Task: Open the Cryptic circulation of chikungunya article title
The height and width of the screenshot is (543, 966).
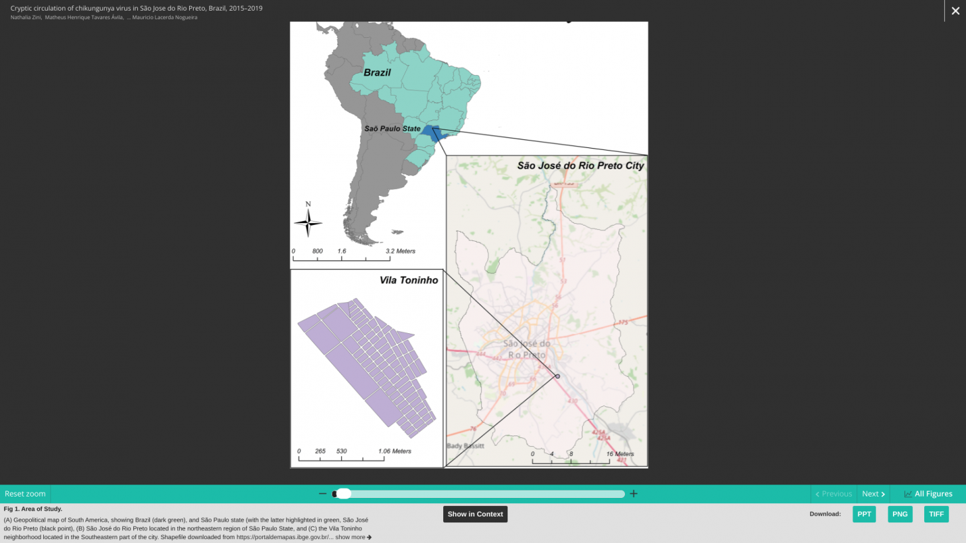Action: tap(136, 8)
